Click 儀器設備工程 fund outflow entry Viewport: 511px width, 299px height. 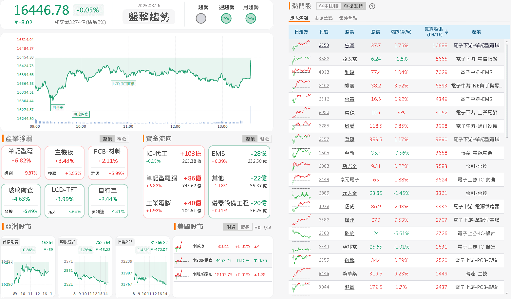239,206
